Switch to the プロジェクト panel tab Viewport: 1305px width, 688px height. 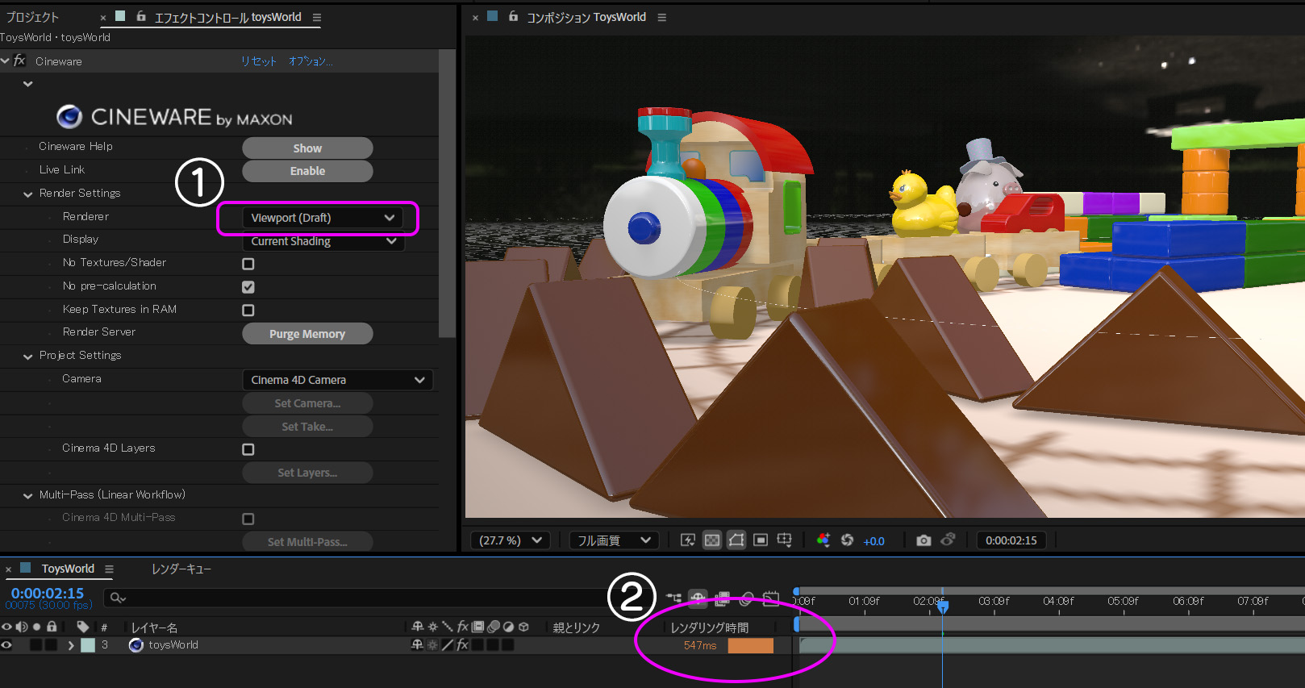[32, 17]
